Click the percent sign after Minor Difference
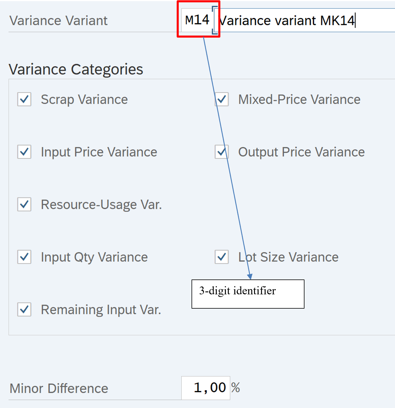 click(235, 388)
